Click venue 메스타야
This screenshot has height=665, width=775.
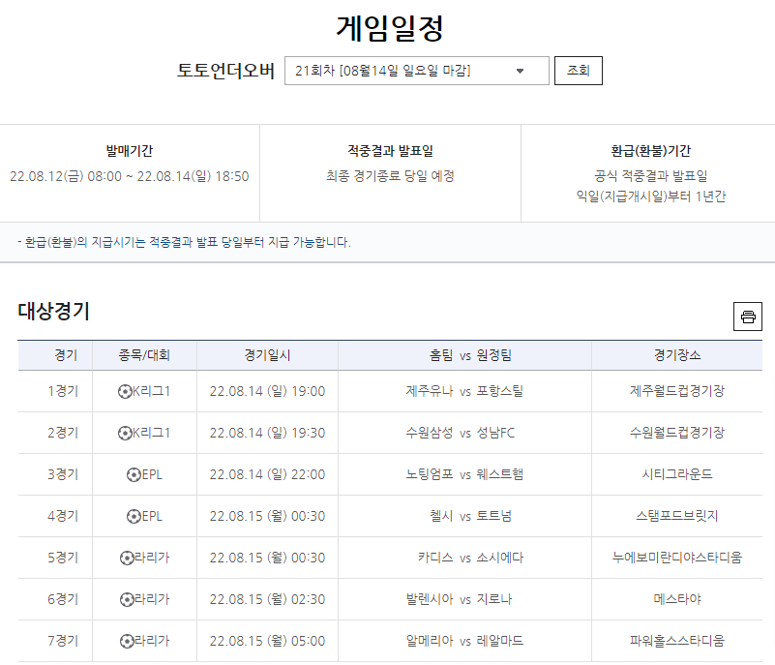pos(677,599)
